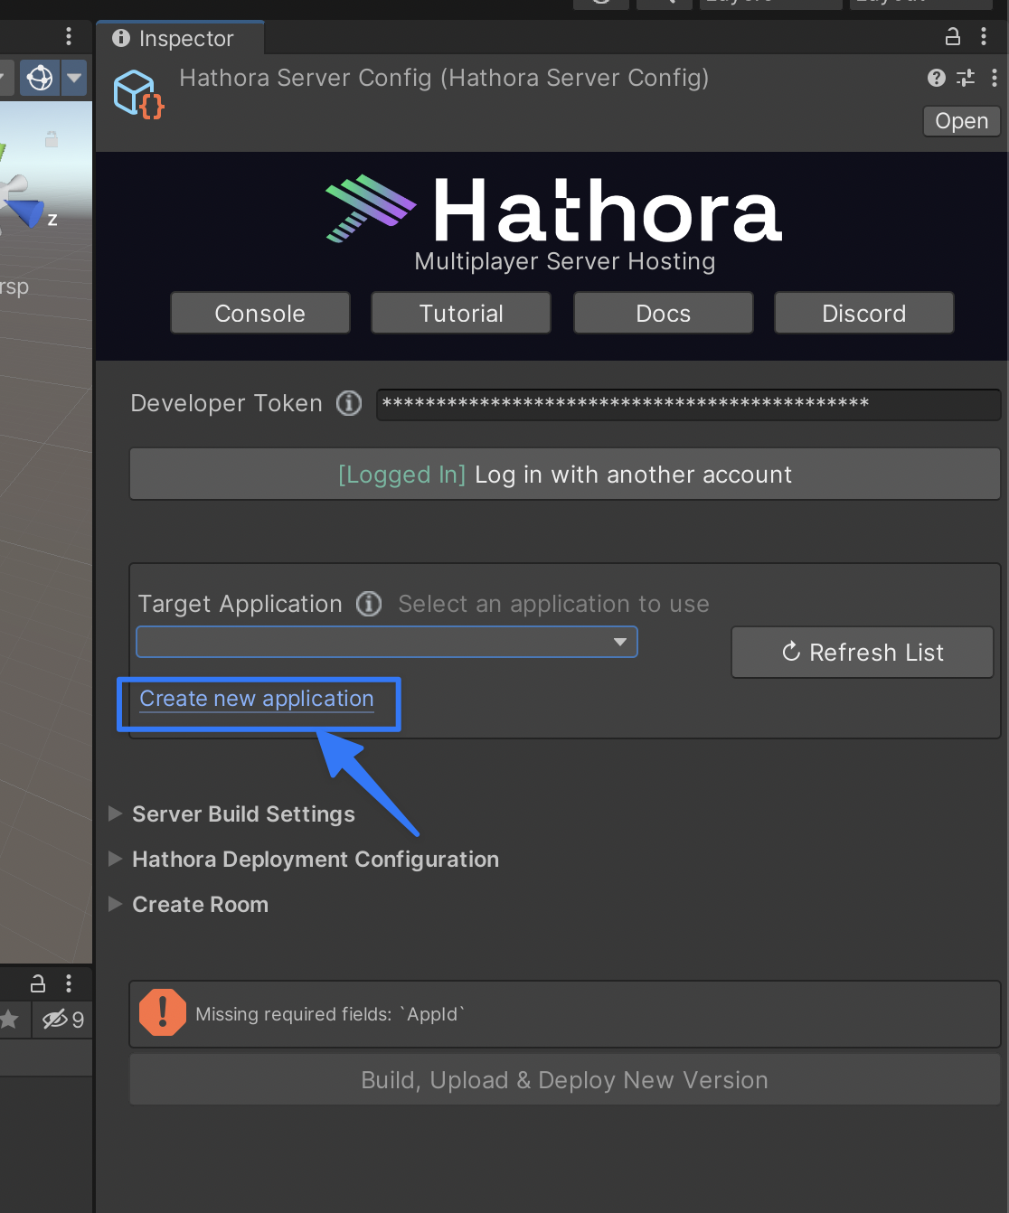Click the favorites star icon

[x=9, y=1020]
